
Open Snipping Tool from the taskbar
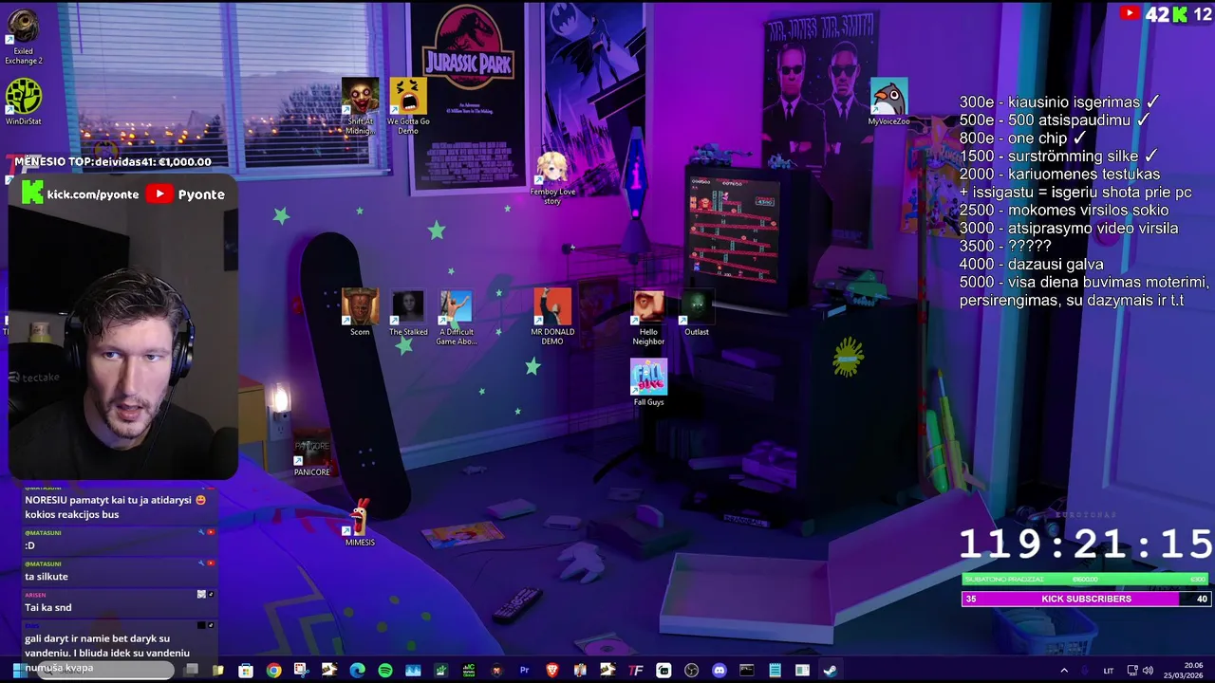pos(302,671)
